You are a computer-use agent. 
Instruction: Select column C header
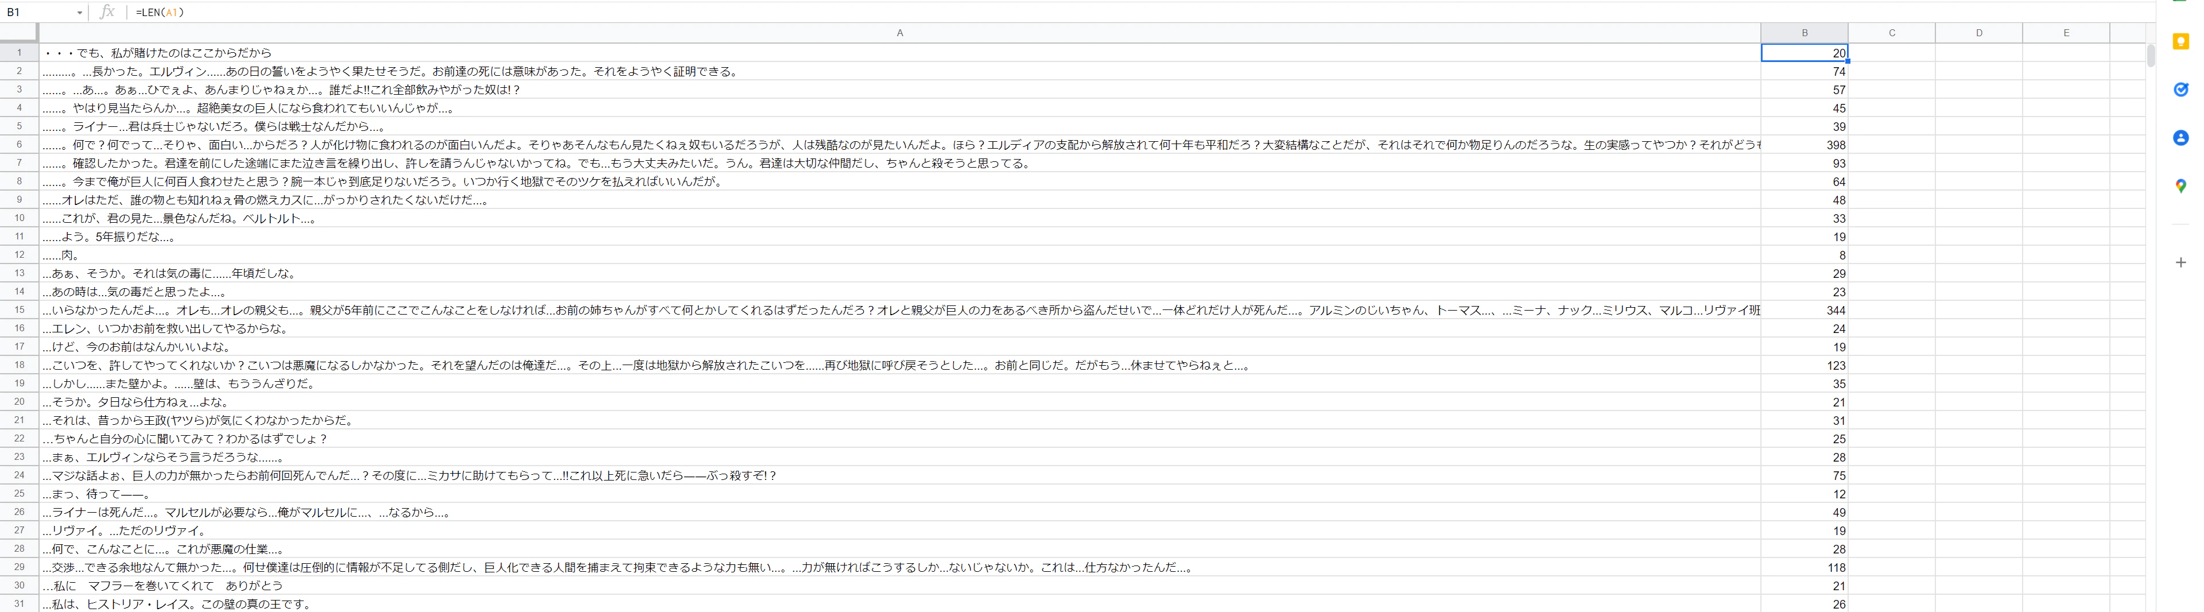click(1892, 33)
